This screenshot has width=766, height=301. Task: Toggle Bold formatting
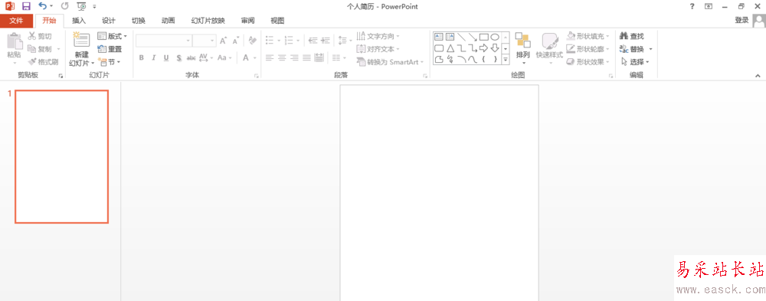tap(141, 57)
